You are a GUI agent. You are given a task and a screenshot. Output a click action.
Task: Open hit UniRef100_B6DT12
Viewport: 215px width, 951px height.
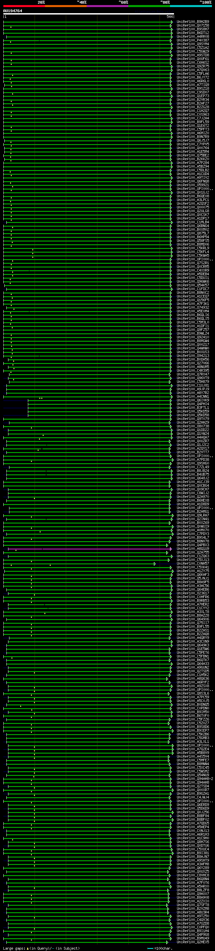click(193, 33)
